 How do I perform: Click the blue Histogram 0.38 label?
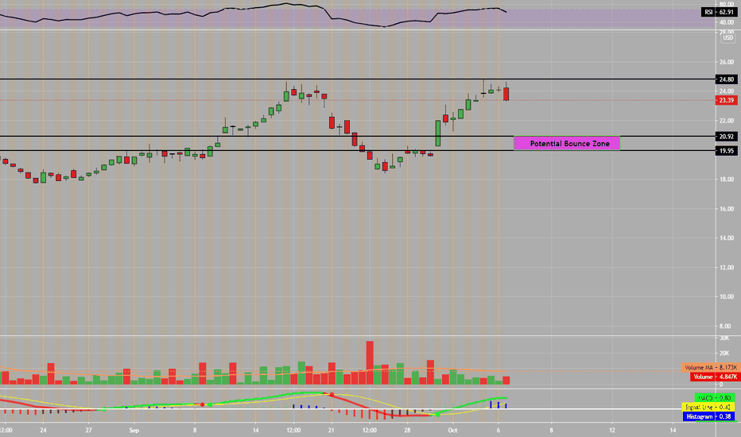point(709,416)
